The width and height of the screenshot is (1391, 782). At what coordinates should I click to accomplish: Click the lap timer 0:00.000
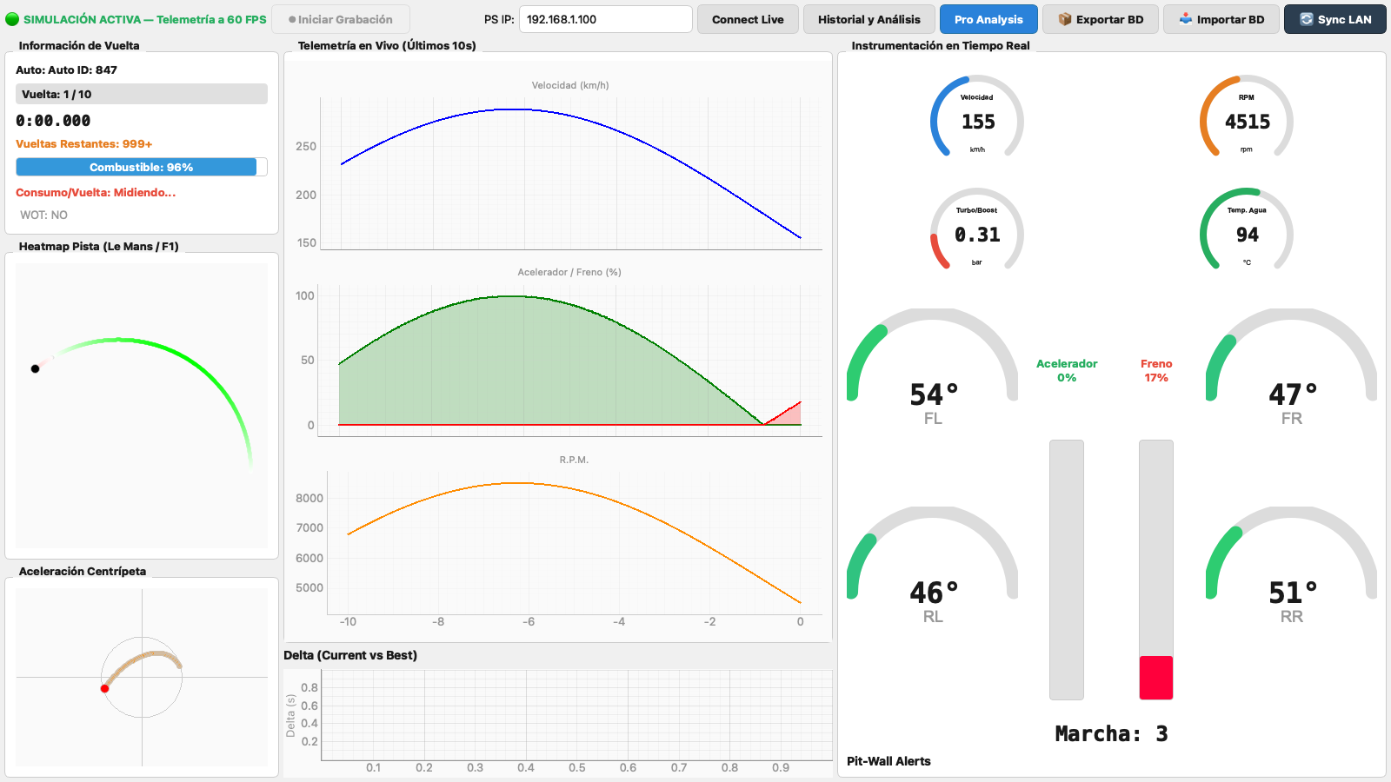[x=53, y=121]
